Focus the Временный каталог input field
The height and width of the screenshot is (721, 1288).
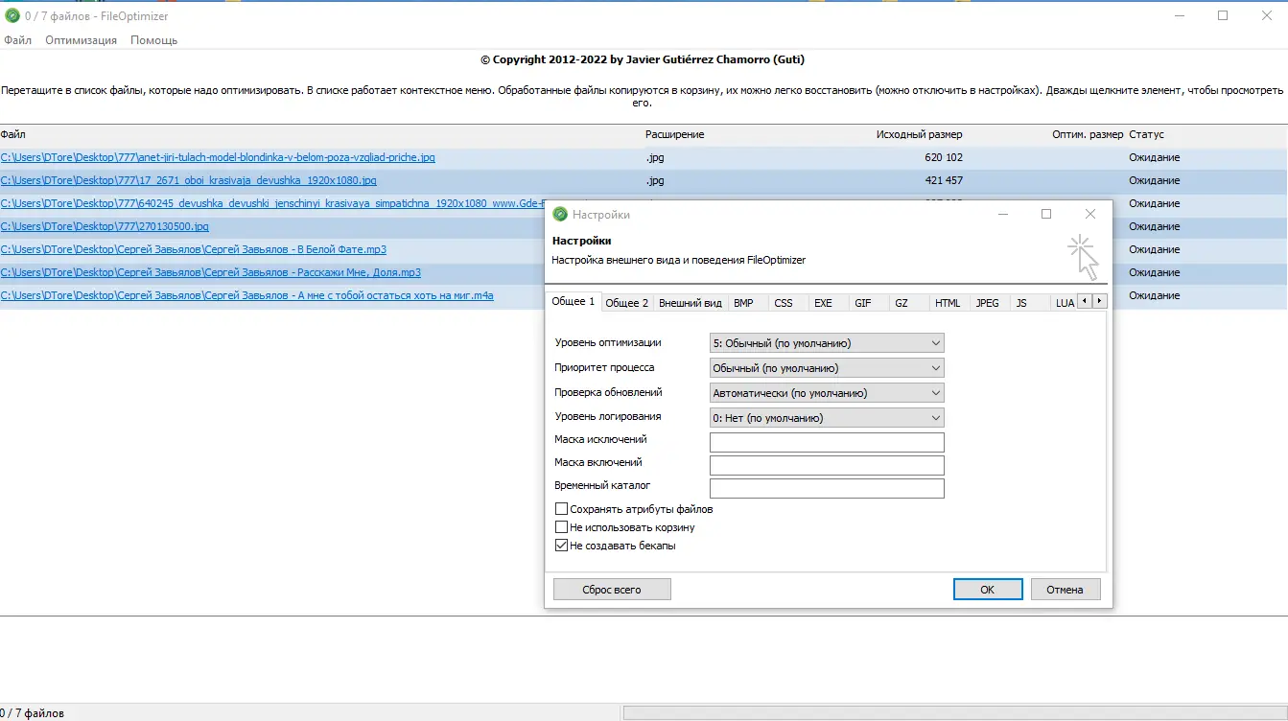coord(827,488)
